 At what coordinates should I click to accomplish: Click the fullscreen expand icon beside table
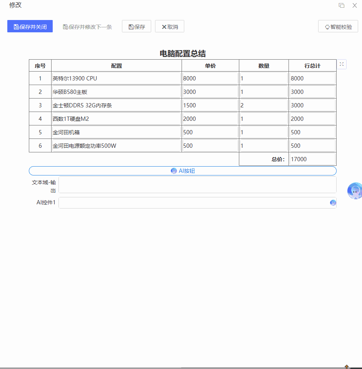coord(342,64)
